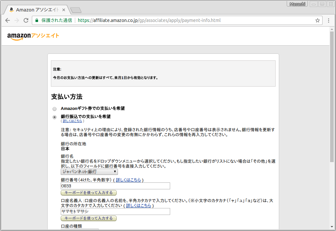
Task: Click the vertical scrollbar thumb
Action: point(332,96)
